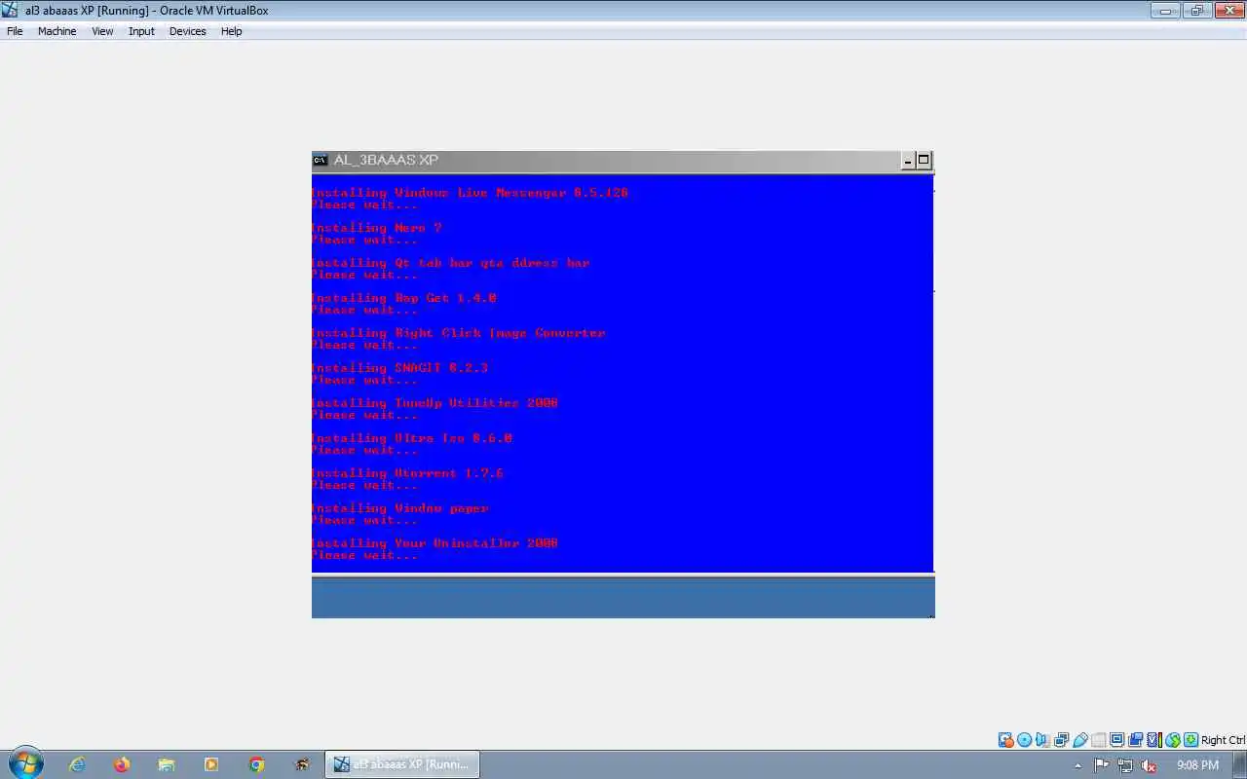1247x779 pixels.
Task: Click the virtualization features V icon
Action: pos(1154,740)
